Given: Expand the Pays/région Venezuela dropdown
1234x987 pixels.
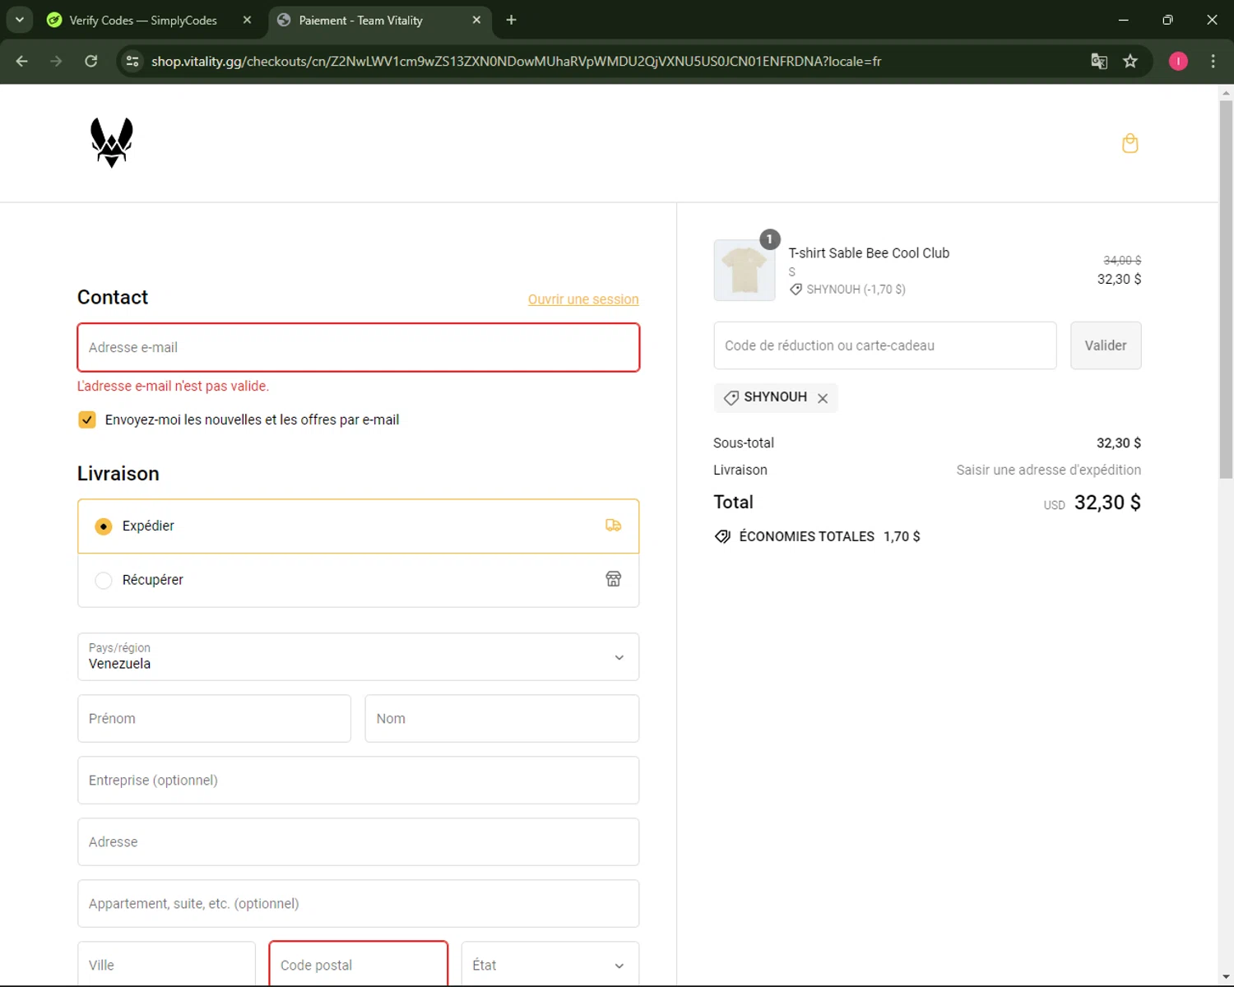Looking at the screenshot, I should (x=358, y=656).
